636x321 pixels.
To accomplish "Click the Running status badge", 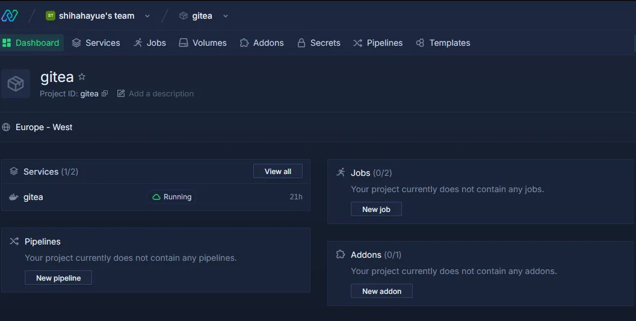I will tap(171, 197).
